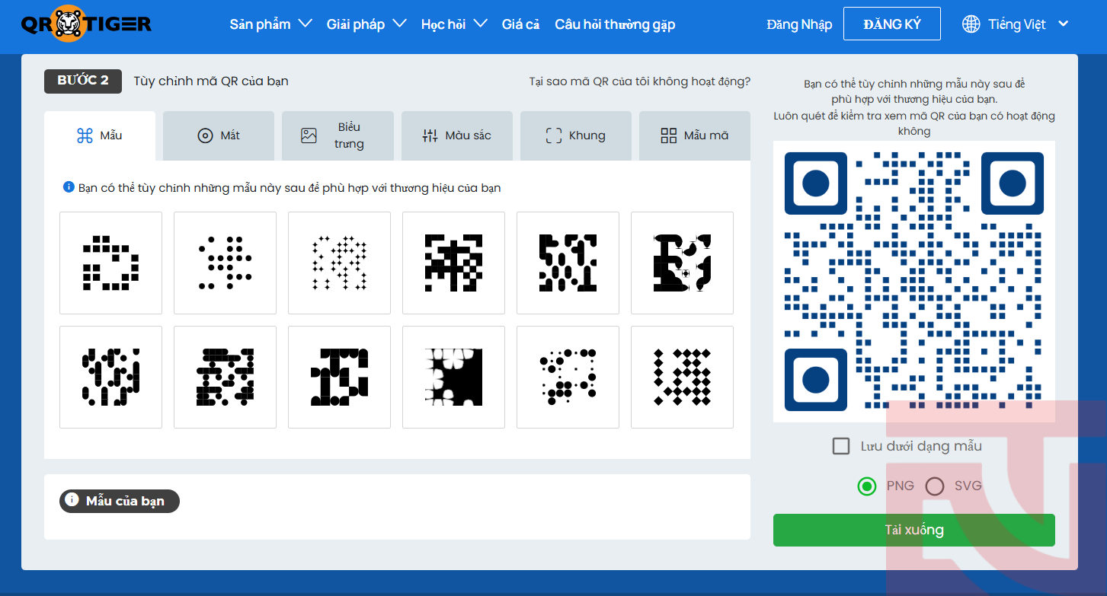Click the green Tải xuống button

[914, 530]
